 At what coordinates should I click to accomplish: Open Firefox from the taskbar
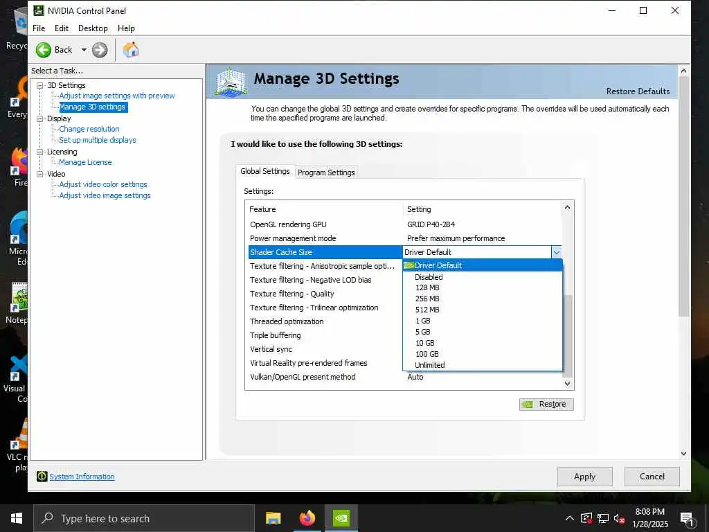[307, 518]
